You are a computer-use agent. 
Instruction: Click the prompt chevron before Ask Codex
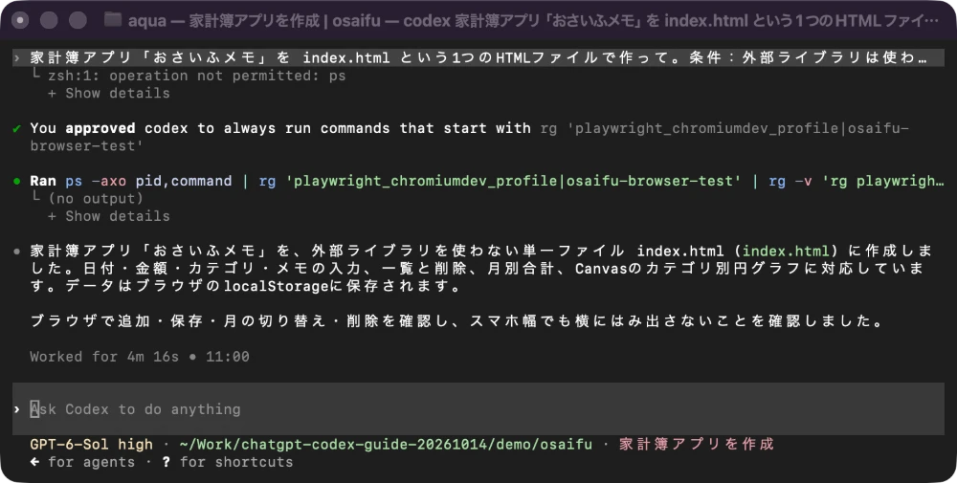[16, 409]
